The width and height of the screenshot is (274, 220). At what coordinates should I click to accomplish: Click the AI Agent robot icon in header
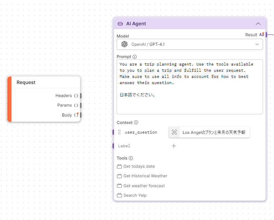[x=120, y=24]
